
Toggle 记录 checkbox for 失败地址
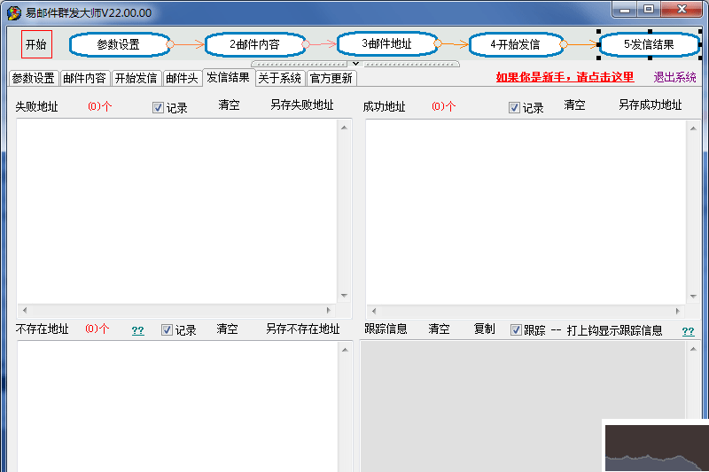(159, 108)
